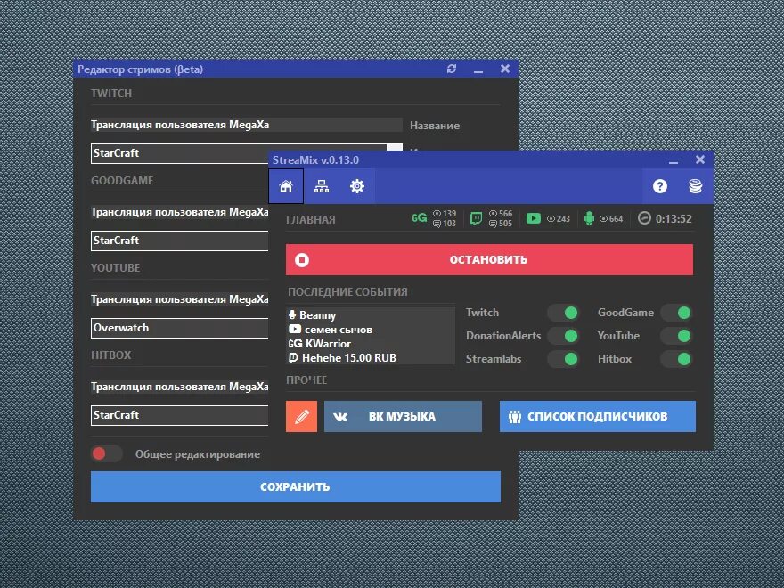Screen dimensions: 784x588
Task: Minimize the StreaMix window
Action: pyautogui.click(x=674, y=160)
